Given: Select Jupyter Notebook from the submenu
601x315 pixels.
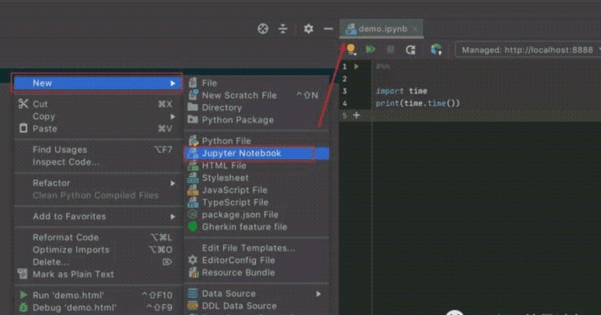Looking at the screenshot, I should (241, 153).
